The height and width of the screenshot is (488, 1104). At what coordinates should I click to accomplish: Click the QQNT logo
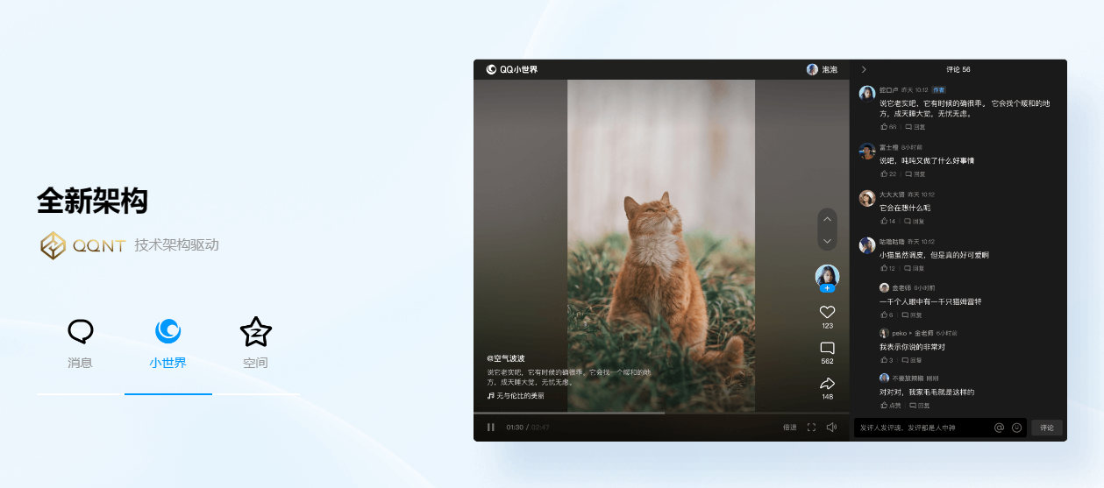pos(83,245)
